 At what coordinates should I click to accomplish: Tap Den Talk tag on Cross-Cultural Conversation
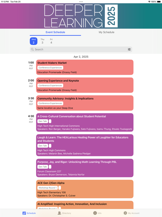[x=43, y=121]
